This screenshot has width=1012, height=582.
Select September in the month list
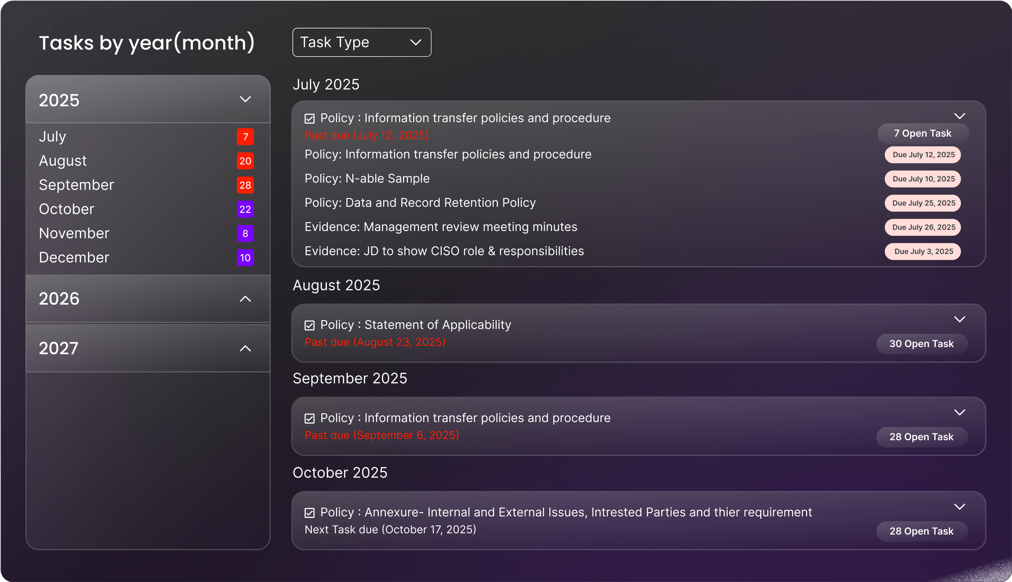(76, 185)
